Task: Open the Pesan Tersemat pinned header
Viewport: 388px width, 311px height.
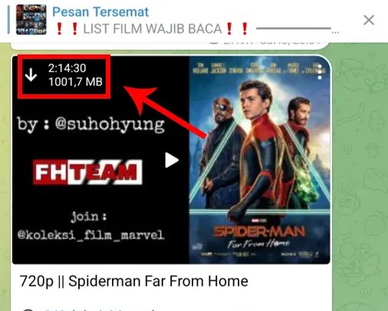Action: (x=100, y=11)
